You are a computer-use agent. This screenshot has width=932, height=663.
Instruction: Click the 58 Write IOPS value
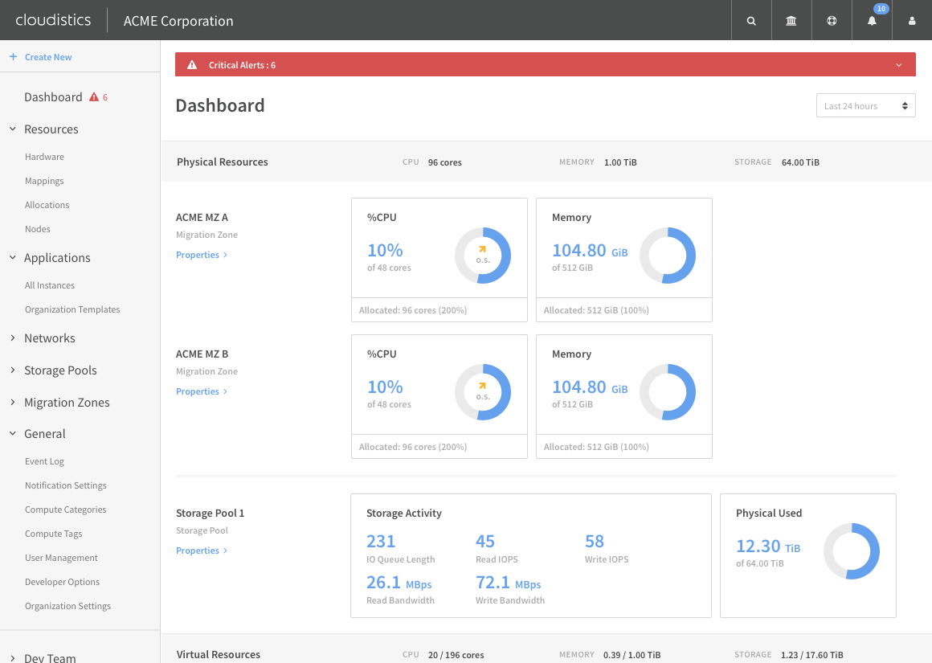click(x=595, y=541)
